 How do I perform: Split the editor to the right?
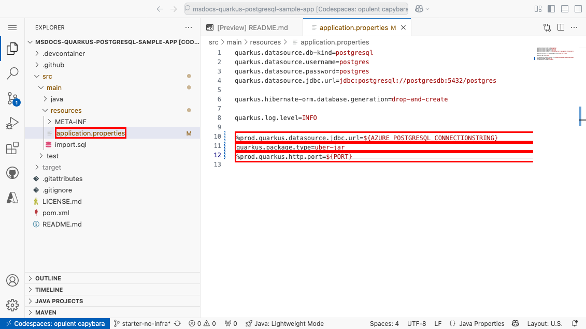pos(561,27)
